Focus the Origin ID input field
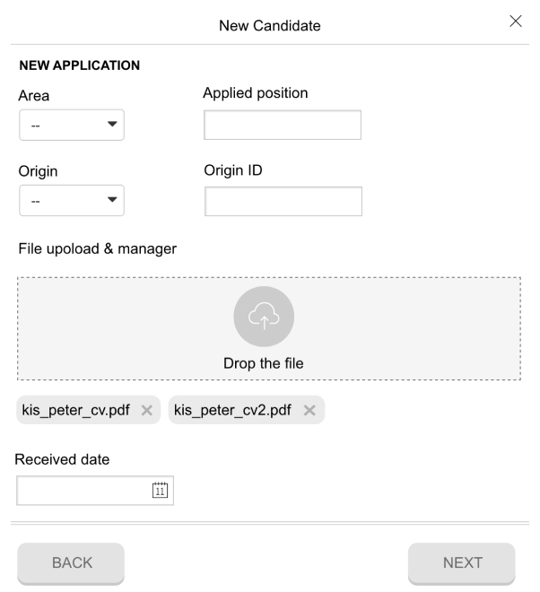 pyautogui.click(x=283, y=201)
